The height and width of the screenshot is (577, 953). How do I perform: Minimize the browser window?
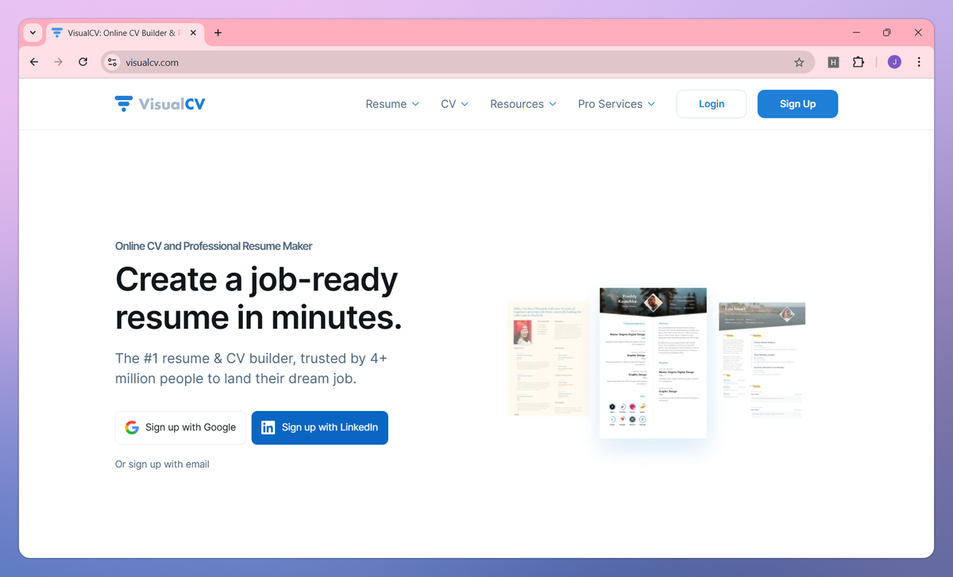[x=857, y=33]
